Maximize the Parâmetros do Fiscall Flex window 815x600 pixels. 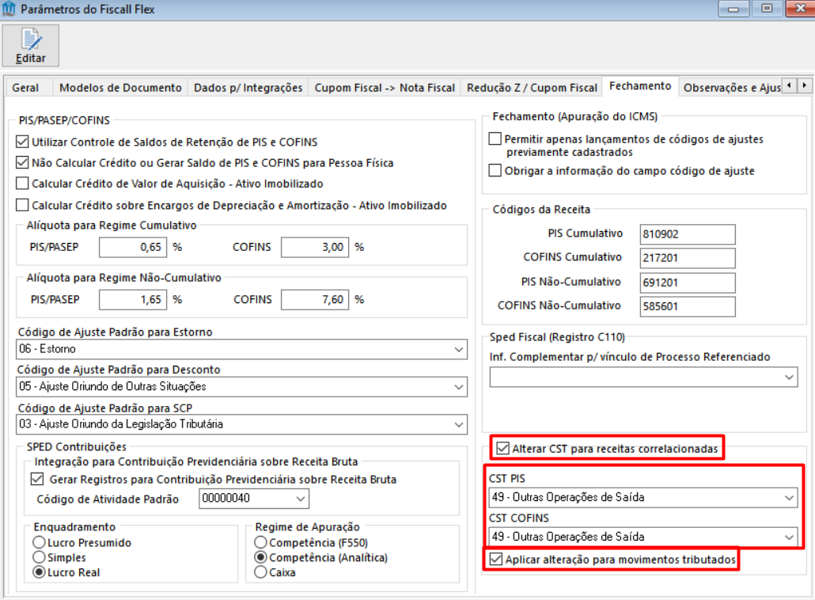(767, 9)
